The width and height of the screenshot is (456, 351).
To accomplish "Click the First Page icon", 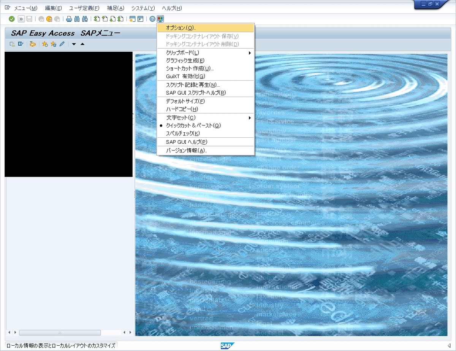I will click(97, 19).
